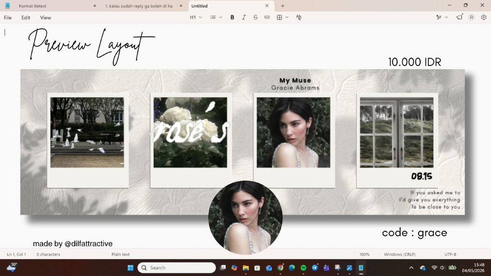Open the weather widget showing 30°
The image size is (491, 276).
click(x=11, y=267)
